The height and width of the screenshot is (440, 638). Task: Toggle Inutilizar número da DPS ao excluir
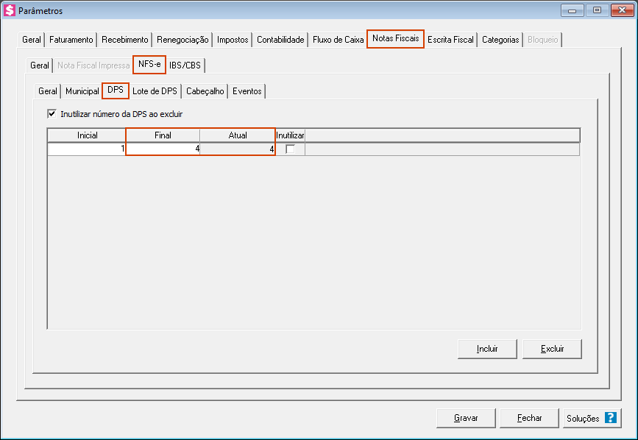click(x=52, y=114)
